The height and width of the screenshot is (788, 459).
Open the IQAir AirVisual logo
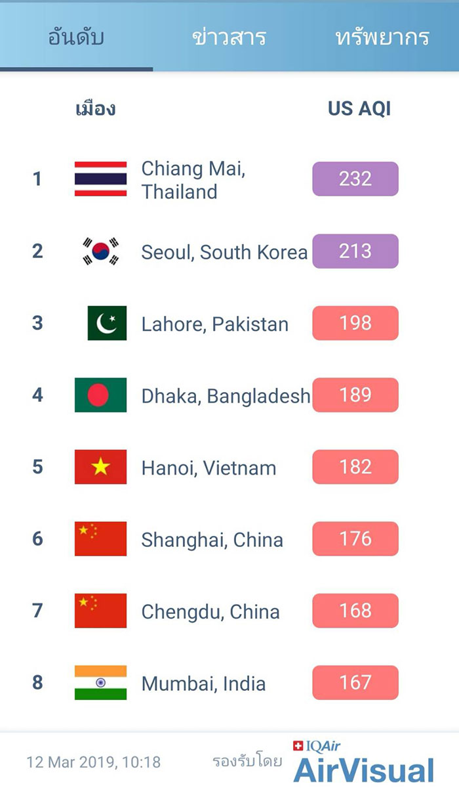click(364, 762)
